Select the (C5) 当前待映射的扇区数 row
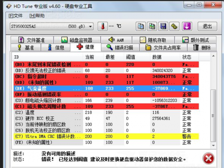The image size is (224, 168). [x=106, y=124]
